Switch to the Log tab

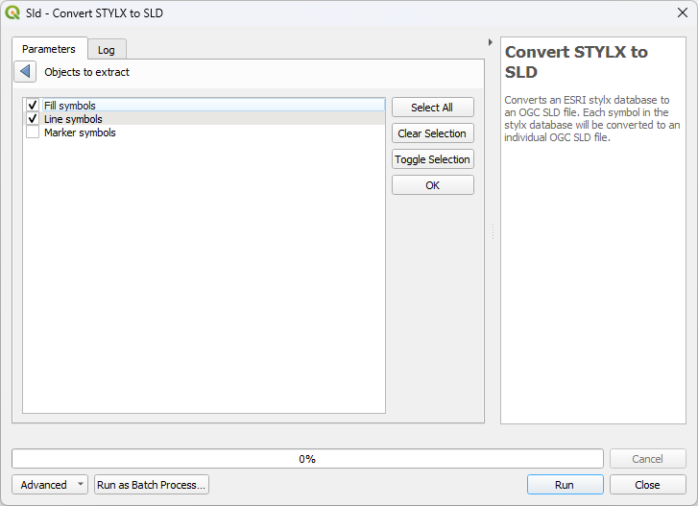(x=107, y=50)
